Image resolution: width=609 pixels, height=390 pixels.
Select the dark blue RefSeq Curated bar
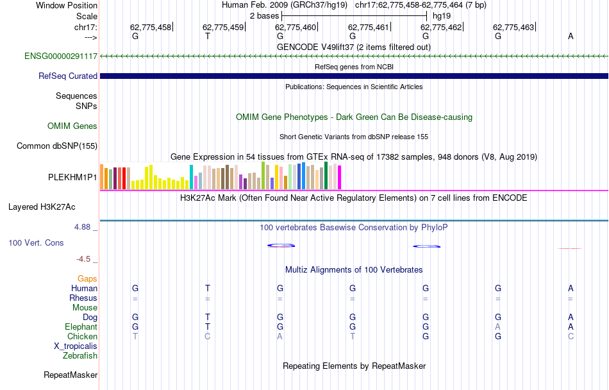[354, 76]
